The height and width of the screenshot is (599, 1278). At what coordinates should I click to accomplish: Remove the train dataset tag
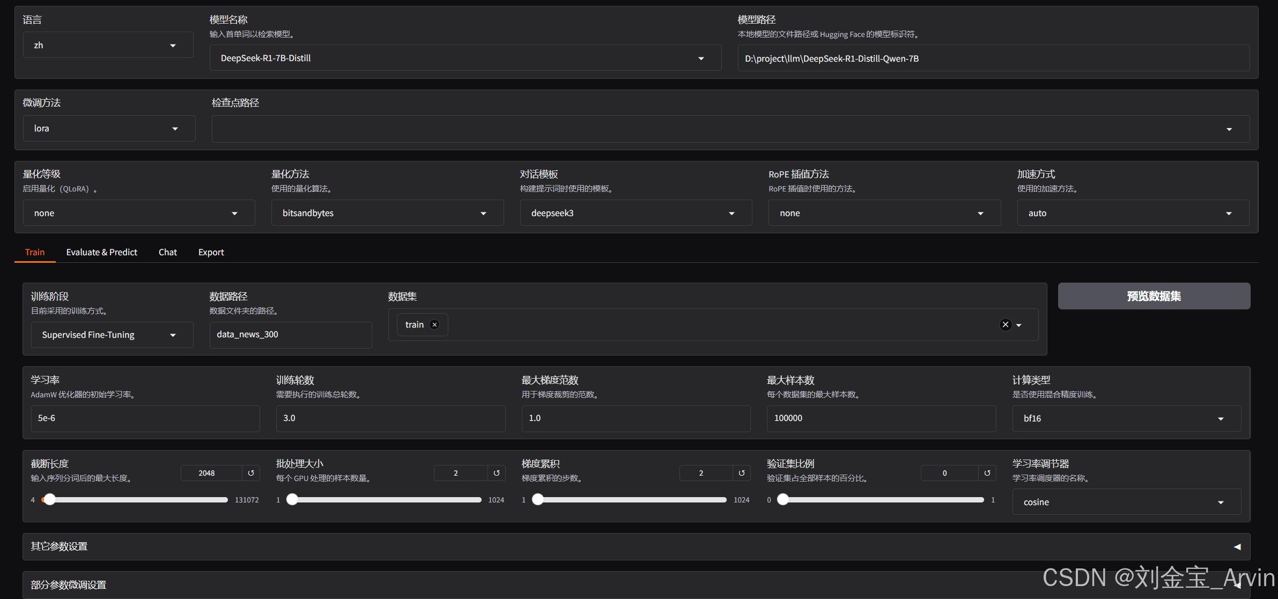(435, 324)
